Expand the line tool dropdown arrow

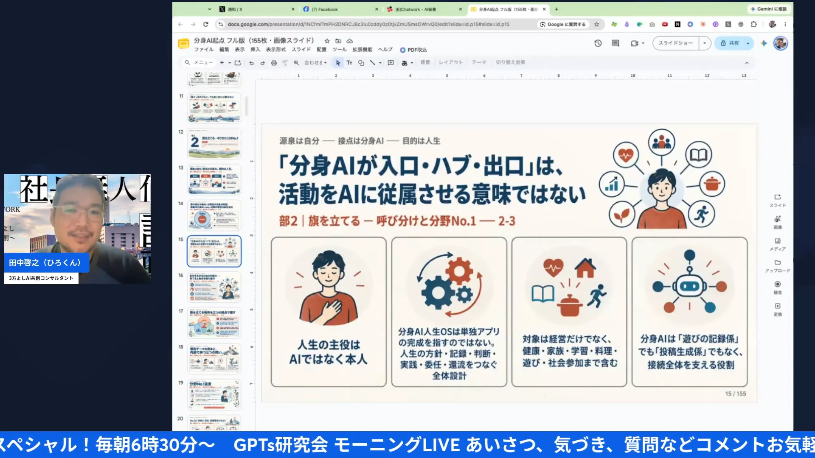point(380,63)
